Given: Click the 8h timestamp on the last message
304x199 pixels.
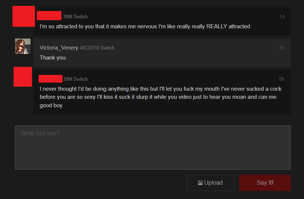Looking at the screenshot, I should [282, 79].
